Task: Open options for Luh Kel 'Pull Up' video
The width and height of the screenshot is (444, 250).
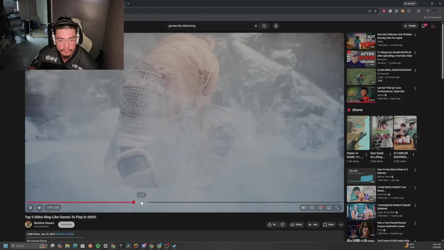Action: click(x=415, y=88)
